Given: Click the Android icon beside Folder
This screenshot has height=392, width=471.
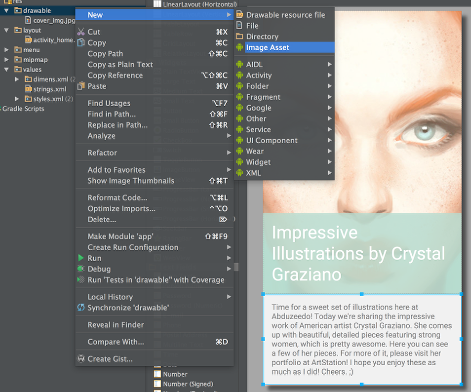Looking at the screenshot, I should 239,86.
